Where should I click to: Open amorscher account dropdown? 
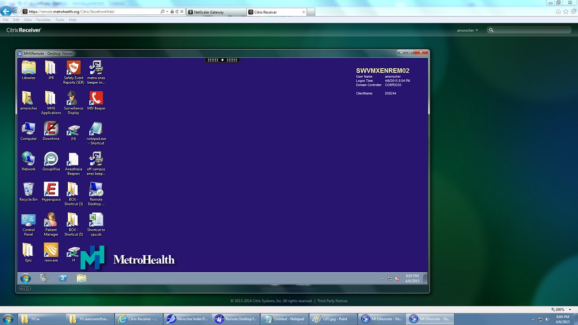click(467, 30)
